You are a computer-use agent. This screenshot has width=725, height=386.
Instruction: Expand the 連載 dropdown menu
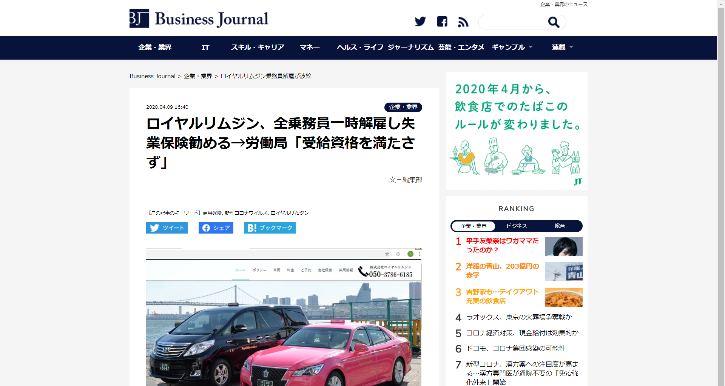coord(562,48)
